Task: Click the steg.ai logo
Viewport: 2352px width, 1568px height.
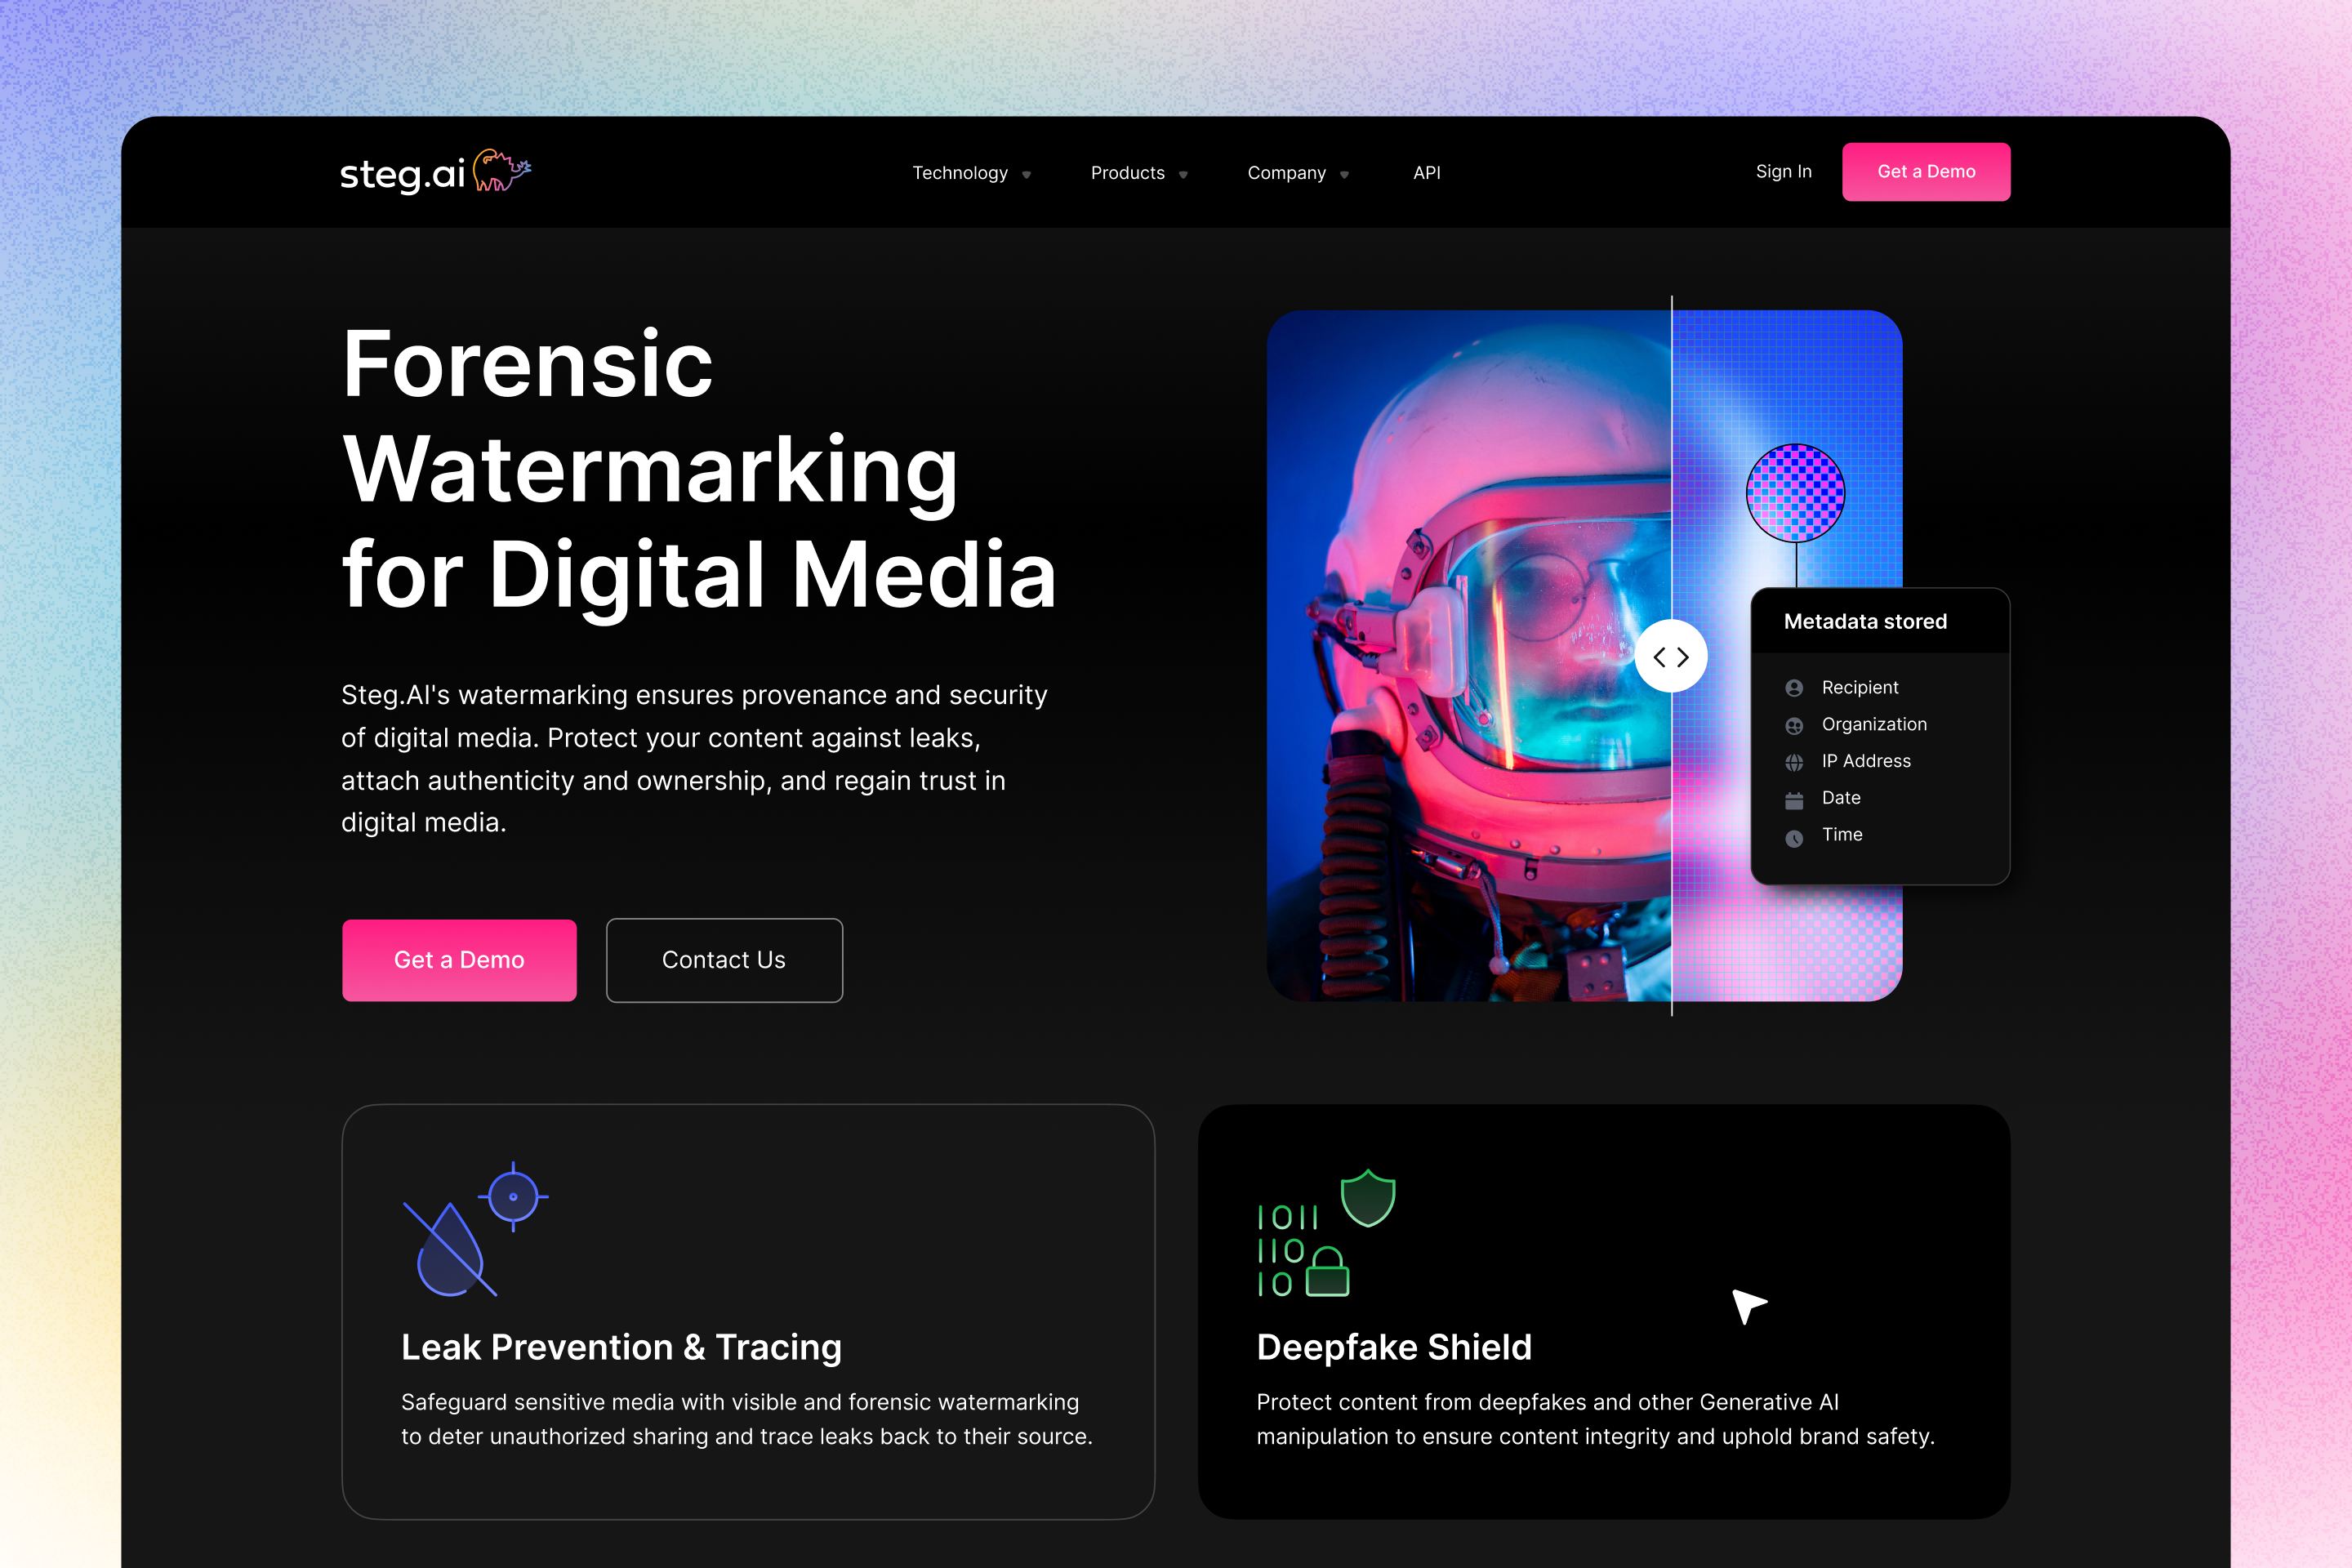Action: click(x=435, y=172)
